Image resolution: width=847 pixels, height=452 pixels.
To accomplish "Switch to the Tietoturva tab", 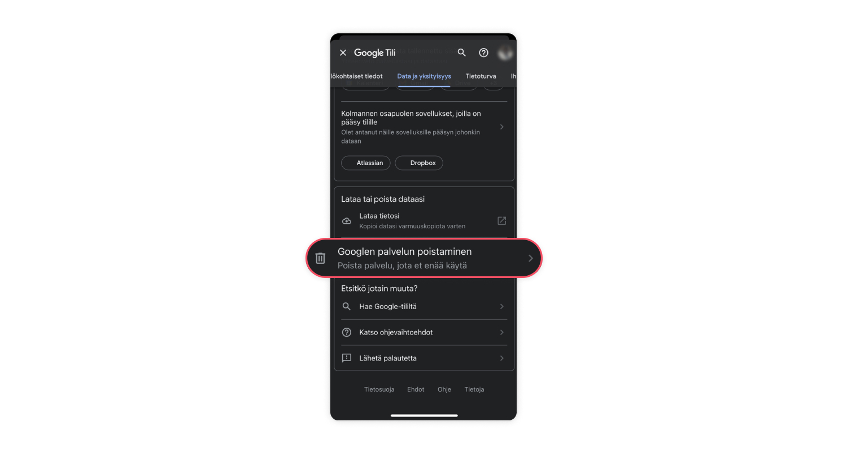I will tap(481, 76).
